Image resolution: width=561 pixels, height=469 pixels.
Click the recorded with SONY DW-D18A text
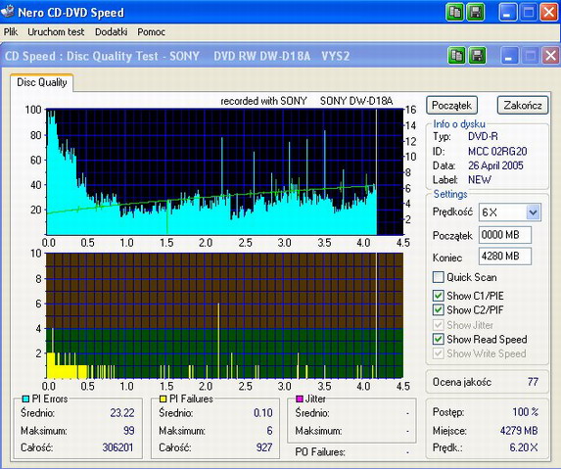click(x=306, y=101)
